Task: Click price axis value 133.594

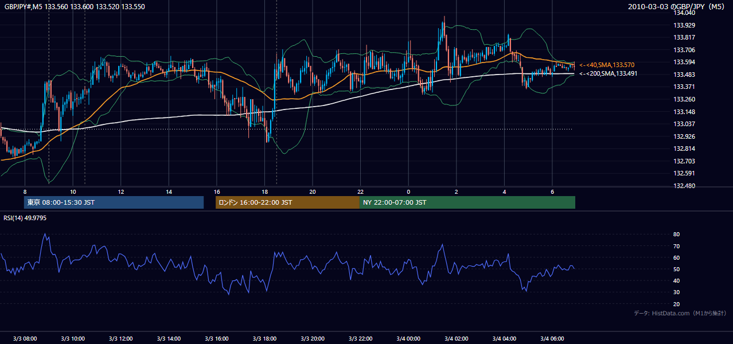Action: pos(684,62)
